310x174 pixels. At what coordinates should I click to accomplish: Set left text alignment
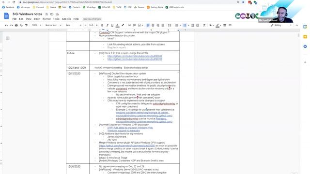click(x=148, y=25)
